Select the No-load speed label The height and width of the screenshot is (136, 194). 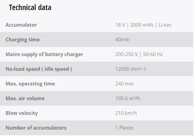point(39,69)
